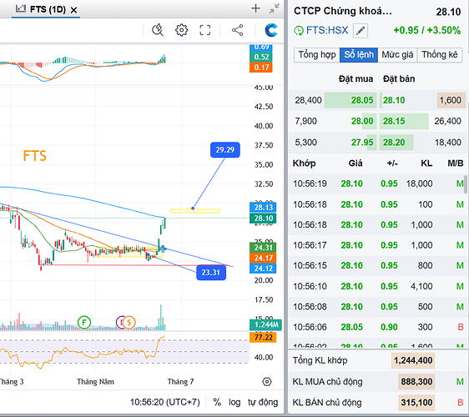Toggle percent scale on chart
Image resolution: width=469 pixels, height=417 pixels.
(x=217, y=402)
